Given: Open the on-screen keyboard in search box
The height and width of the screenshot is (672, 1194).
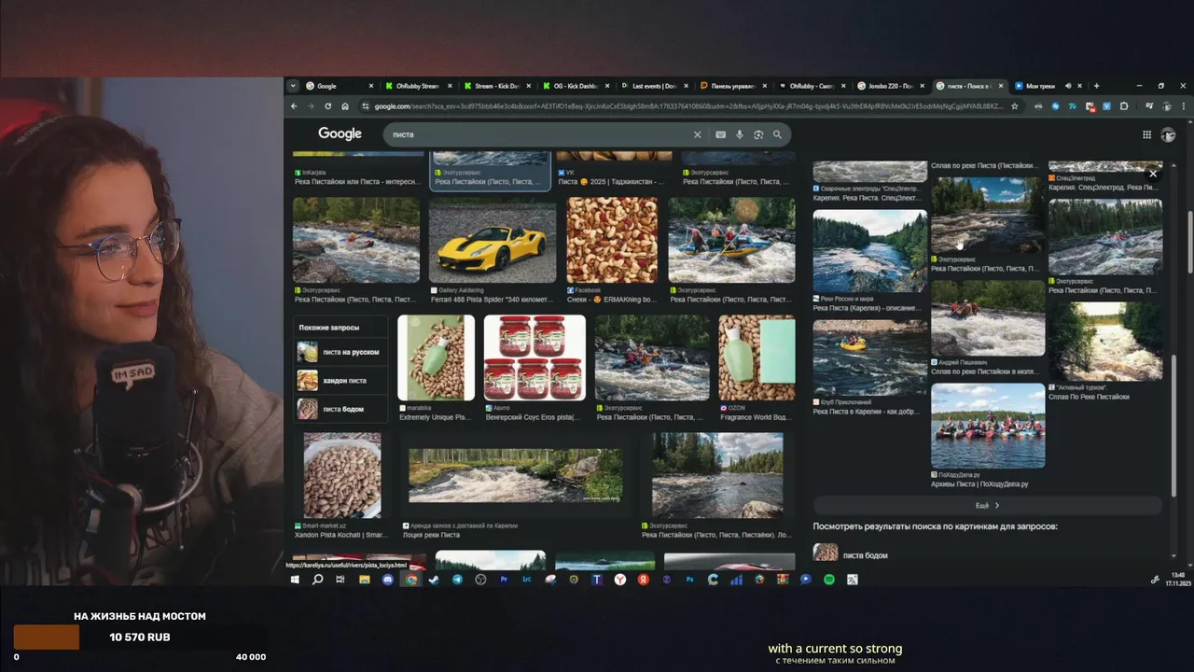Looking at the screenshot, I should 721,134.
